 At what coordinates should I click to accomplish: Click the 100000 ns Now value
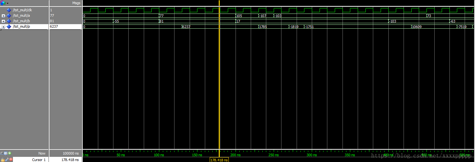click(x=71, y=153)
